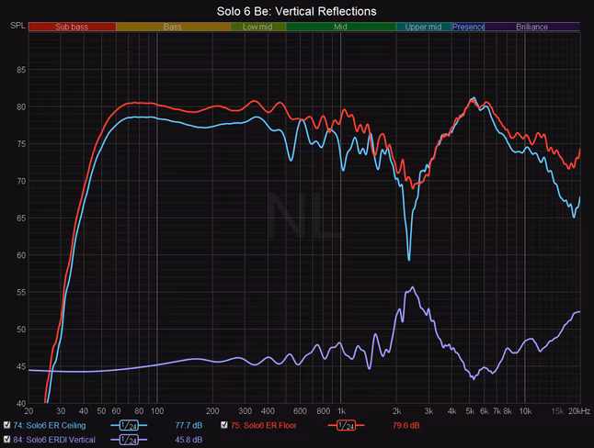This screenshot has height=448, width=594.
Task: Click the 20kHz frequency axis label
Action: tap(579, 411)
